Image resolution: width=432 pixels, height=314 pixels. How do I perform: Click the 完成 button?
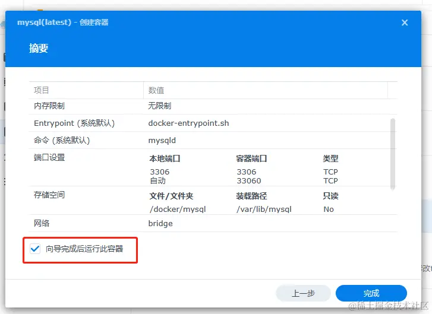coord(371,293)
